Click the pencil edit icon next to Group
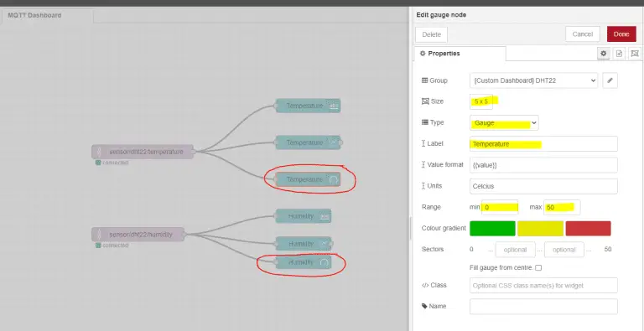 coord(610,80)
